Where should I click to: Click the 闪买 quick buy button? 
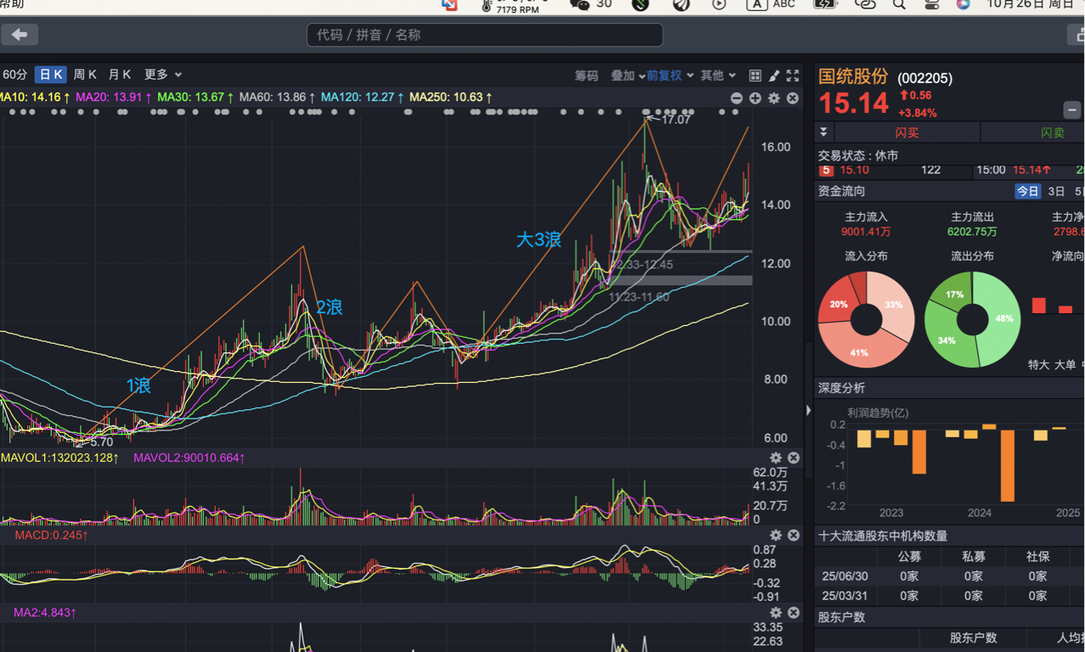907,132
